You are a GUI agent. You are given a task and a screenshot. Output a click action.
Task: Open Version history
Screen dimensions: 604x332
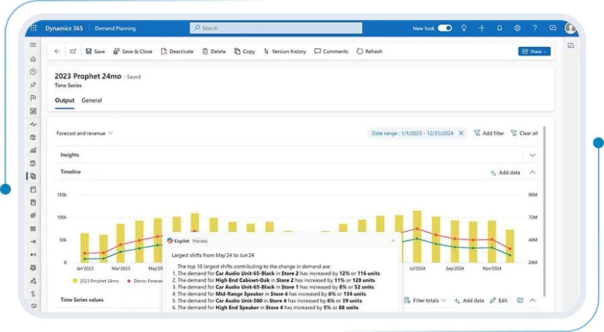click(x=285, y=51)
